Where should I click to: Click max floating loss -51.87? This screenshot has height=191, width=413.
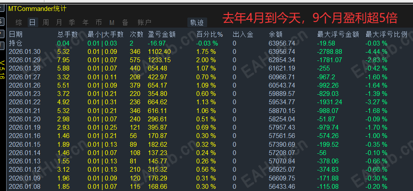click(x=326, y=119)
